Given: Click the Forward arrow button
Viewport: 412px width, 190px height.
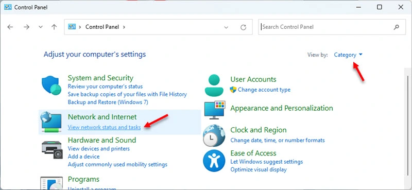Looking at the screenshot, I should click(x=26, y=27).
